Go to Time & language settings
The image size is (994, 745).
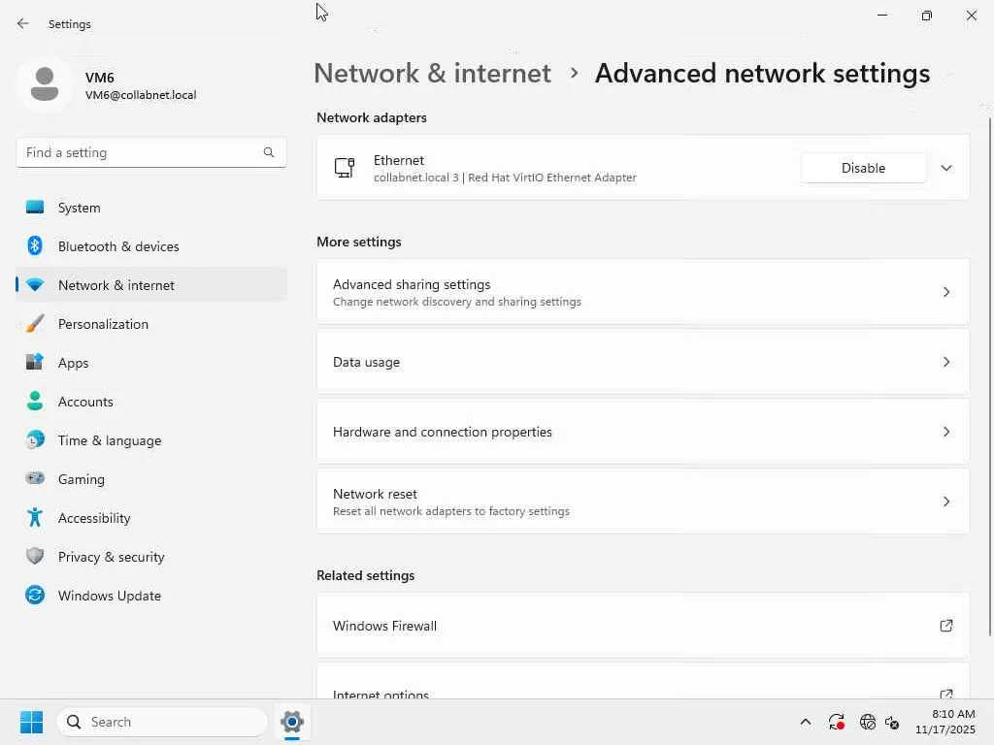pyautogui.click(x=110, y=440)
